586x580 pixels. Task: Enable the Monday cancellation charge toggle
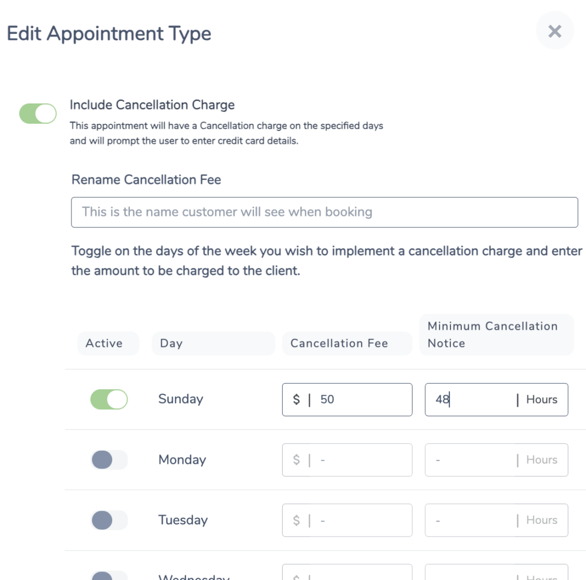coord(109,460)
